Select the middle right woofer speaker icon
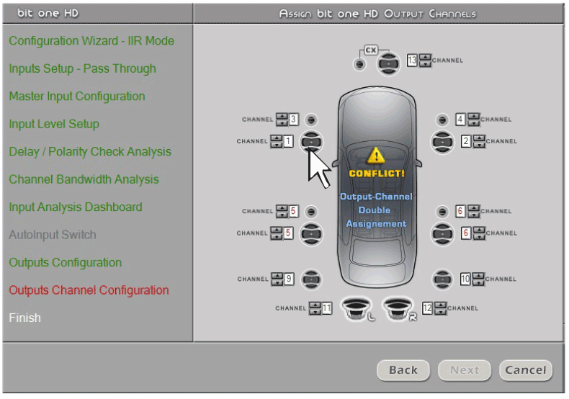The image size is (569, 399). (x=442, y=234)
